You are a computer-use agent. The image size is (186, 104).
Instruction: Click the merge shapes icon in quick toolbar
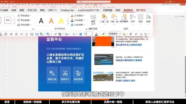point(60,34)
